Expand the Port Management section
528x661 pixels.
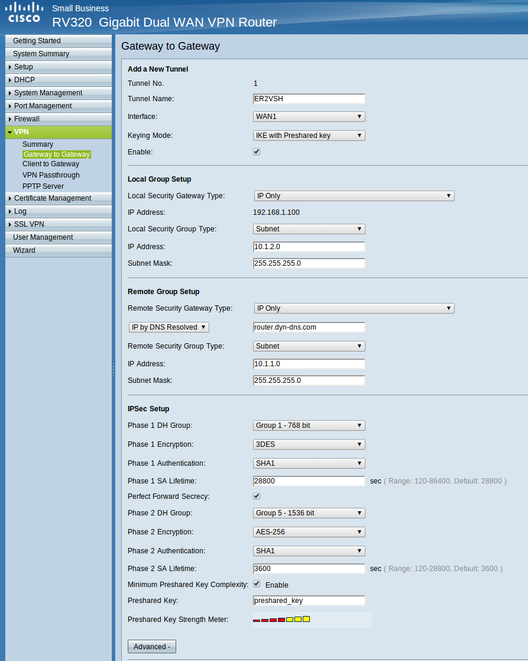[59, 106]
